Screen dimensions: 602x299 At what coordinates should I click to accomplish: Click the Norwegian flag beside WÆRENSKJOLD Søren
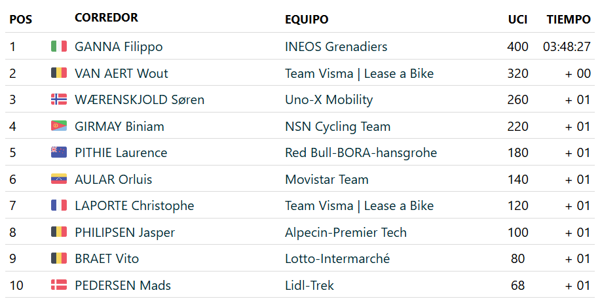(x=59, y=99)
